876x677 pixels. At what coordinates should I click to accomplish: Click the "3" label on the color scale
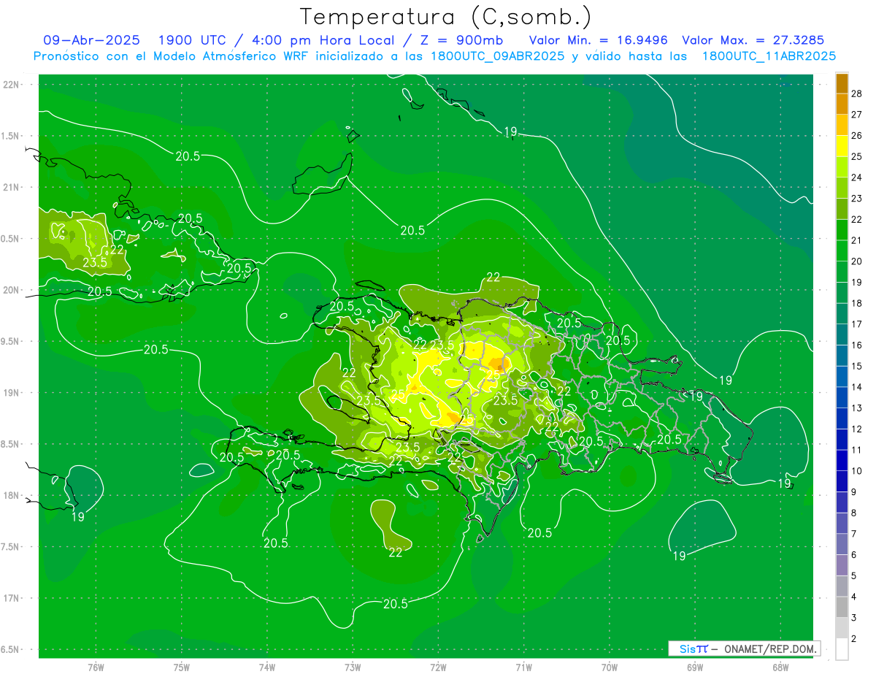[855, 618]
